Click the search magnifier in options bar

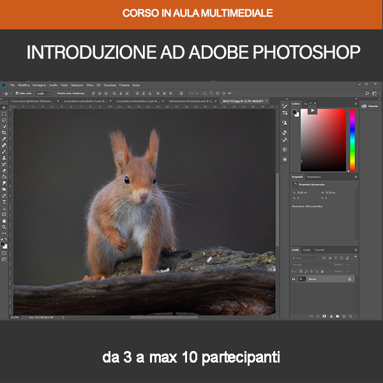click(367, 93)
